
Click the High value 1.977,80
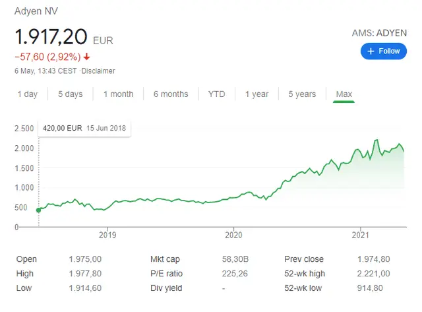85,274
